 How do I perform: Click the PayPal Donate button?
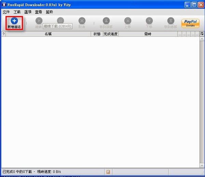190,23
